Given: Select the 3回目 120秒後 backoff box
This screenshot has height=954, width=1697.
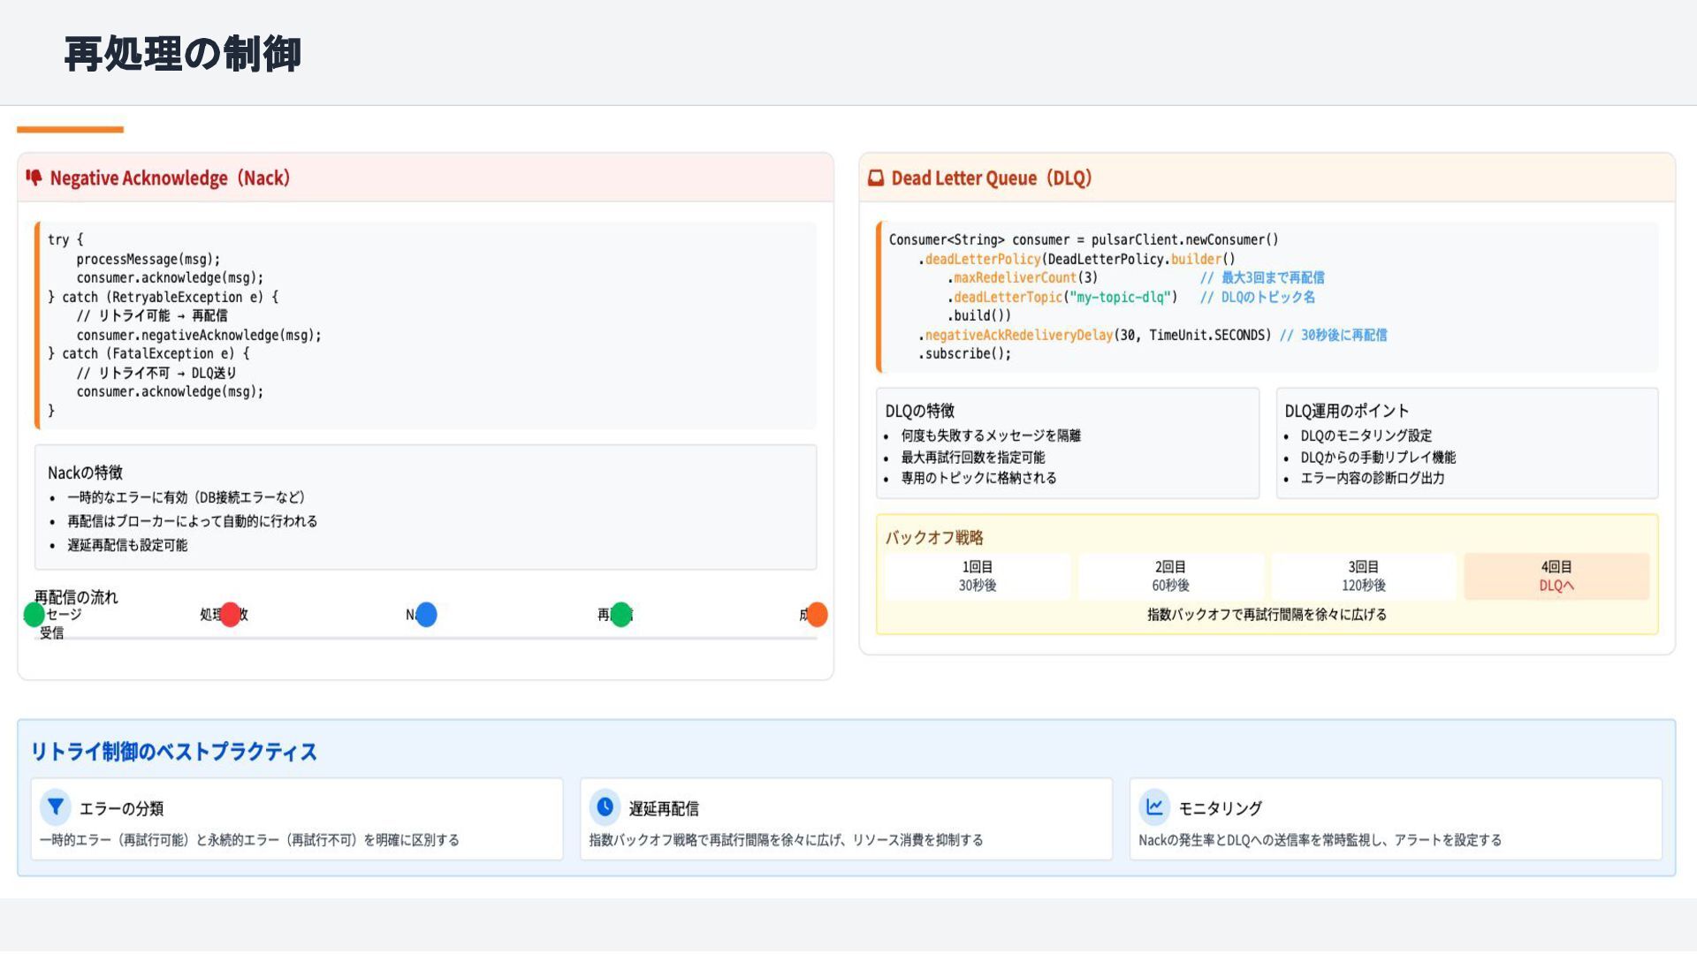Looking at the screenshot, I should tap(1363, 576).
